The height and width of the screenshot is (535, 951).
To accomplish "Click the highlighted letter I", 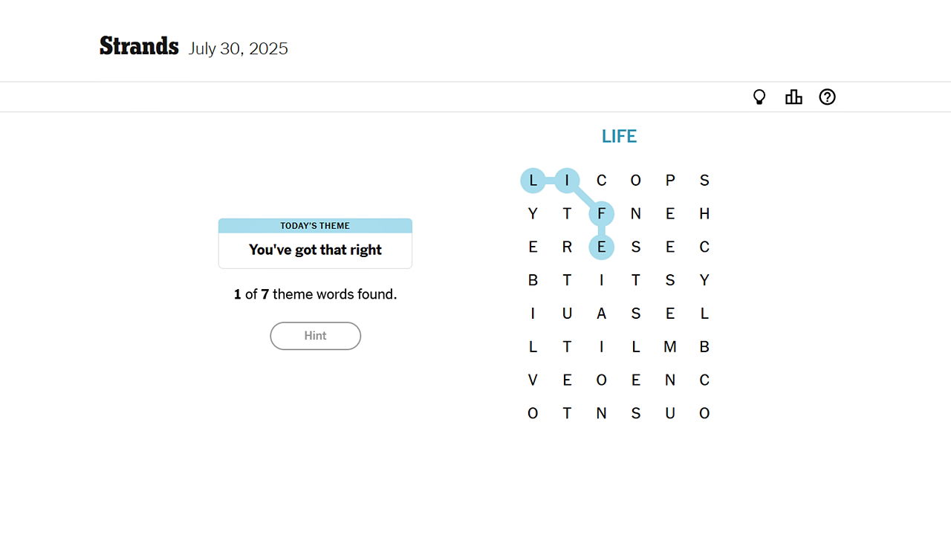I will pos(567,181).
